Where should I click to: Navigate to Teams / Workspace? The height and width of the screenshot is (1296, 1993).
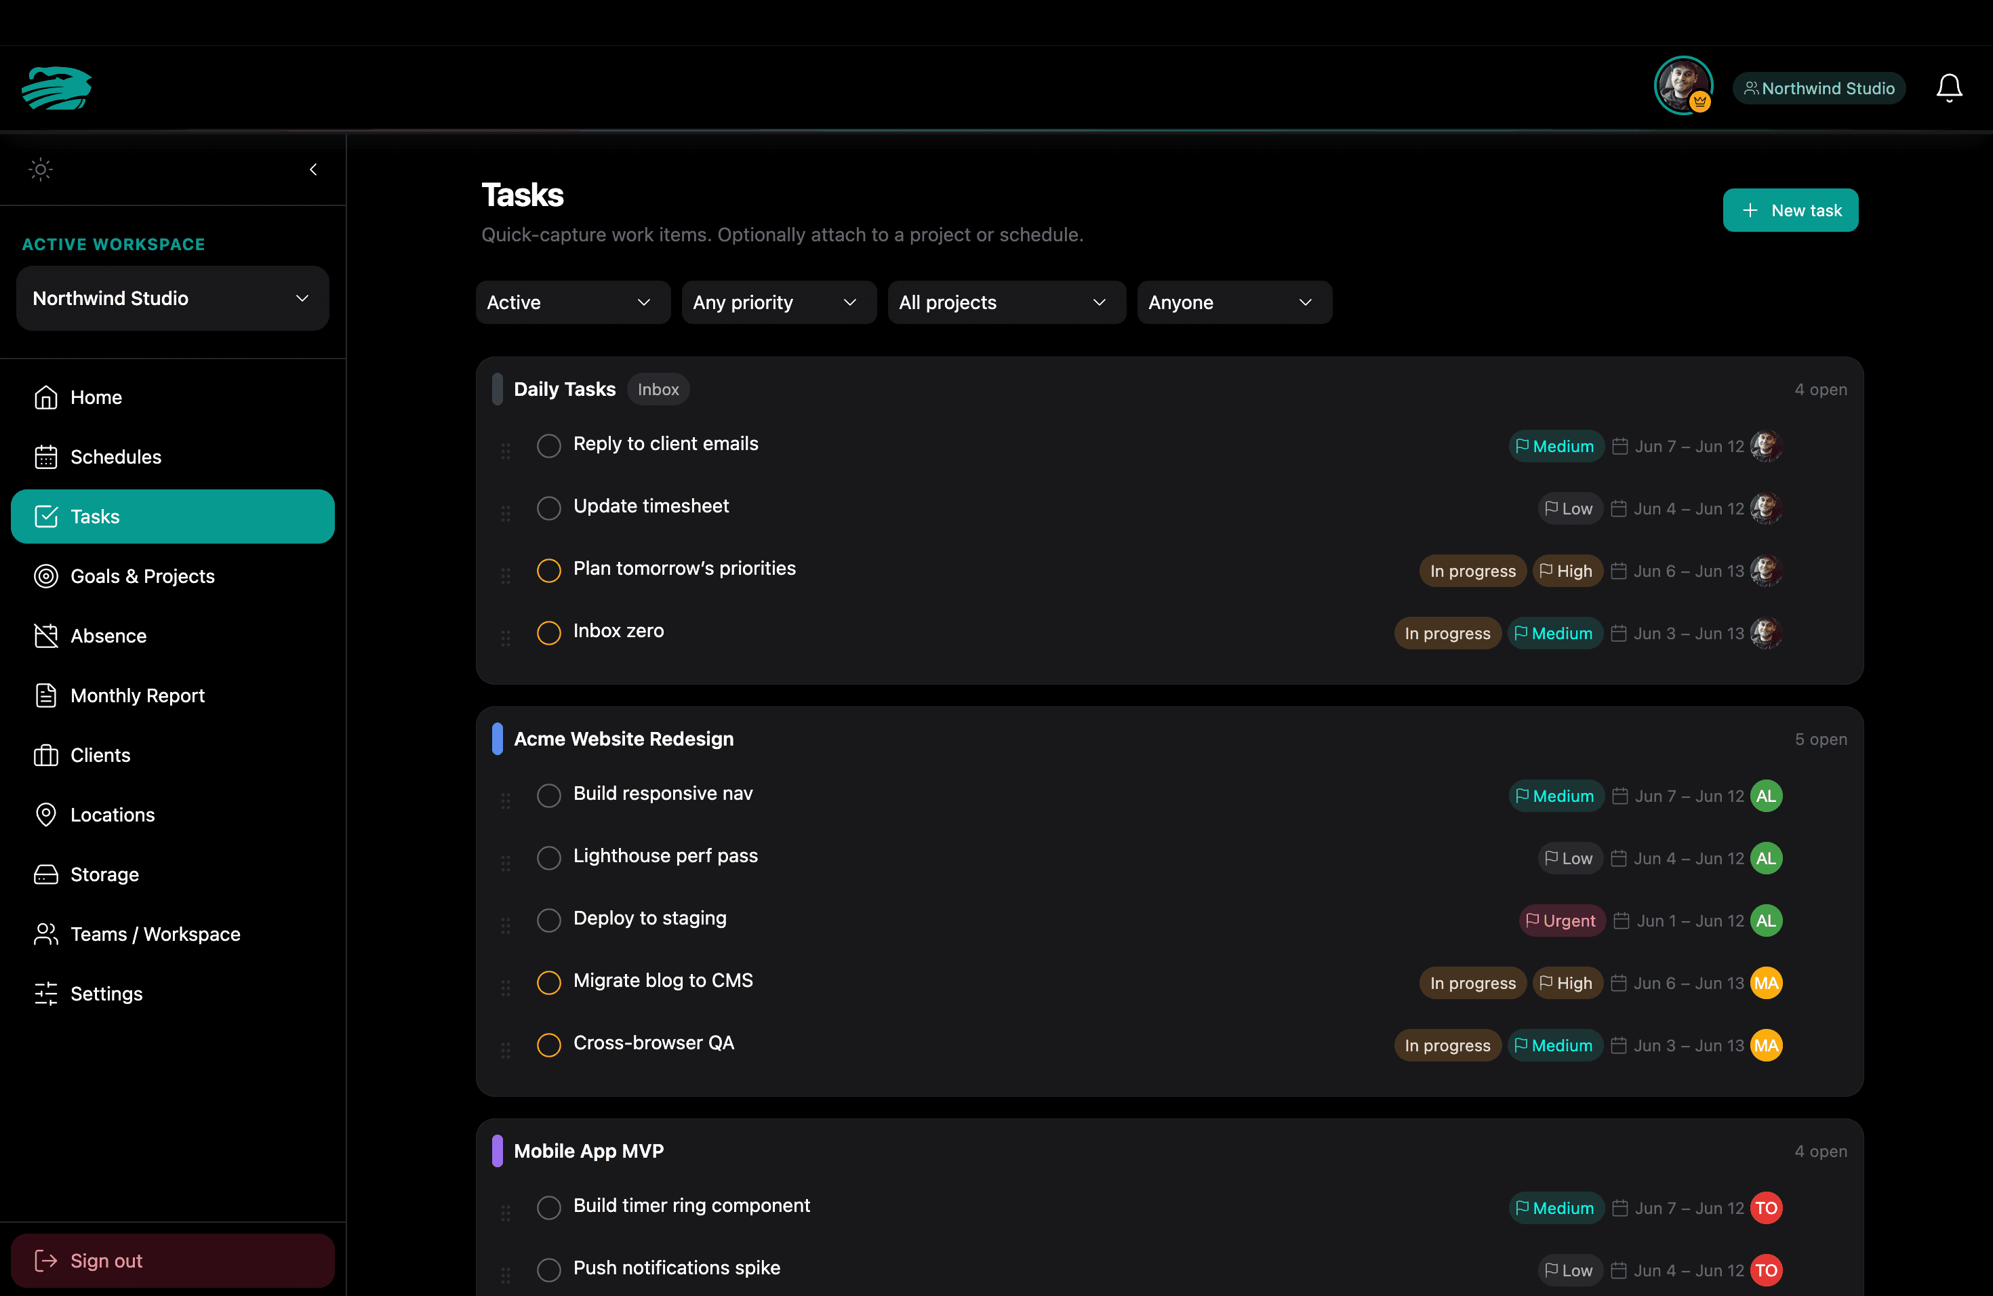pyautogui.click(x=172, y=934)
